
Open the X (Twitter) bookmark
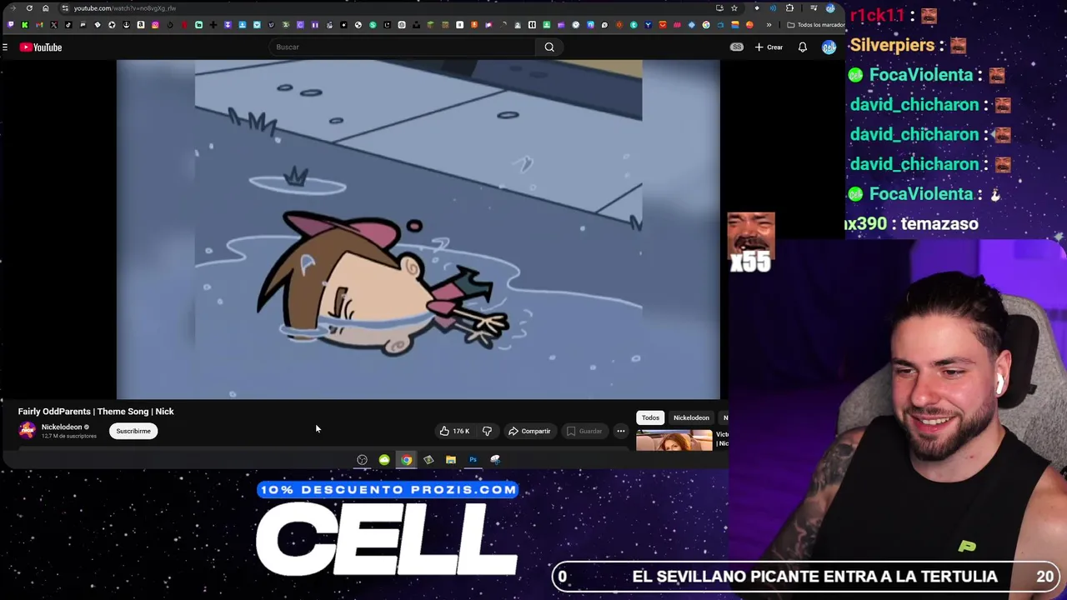point(54,24)
